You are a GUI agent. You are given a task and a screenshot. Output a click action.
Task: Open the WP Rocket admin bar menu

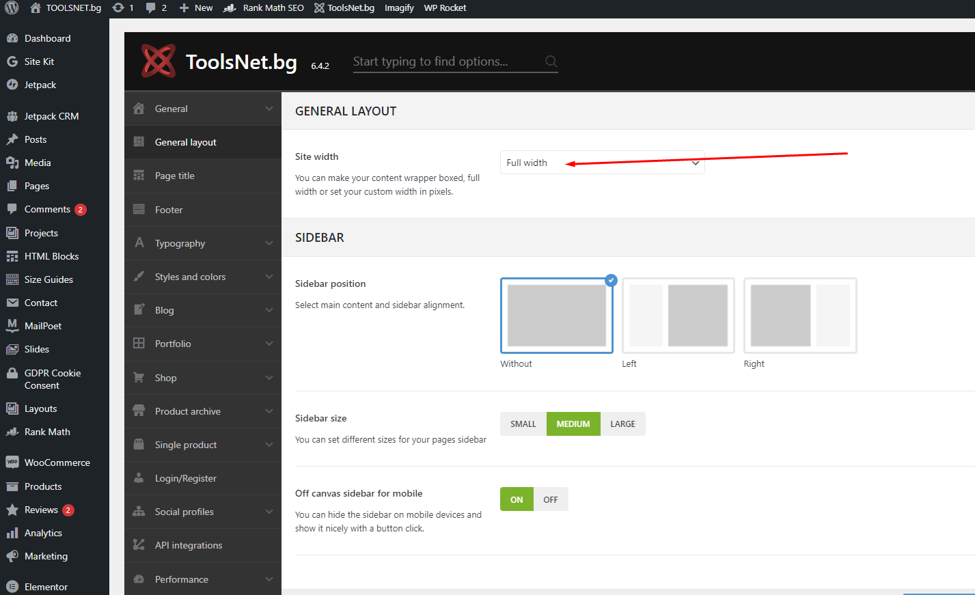(x=445, y=8)
